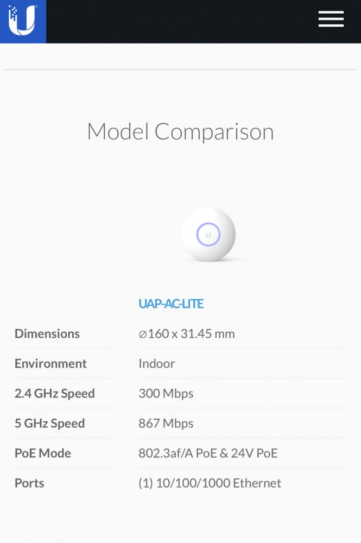Click the Ports row label
361x543 pixels.
click(29, 483)
